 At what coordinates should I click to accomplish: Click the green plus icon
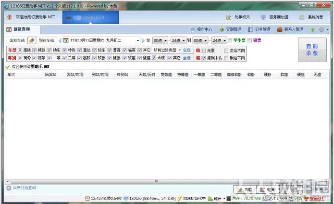pyautogui.click(x=312, y=29)
